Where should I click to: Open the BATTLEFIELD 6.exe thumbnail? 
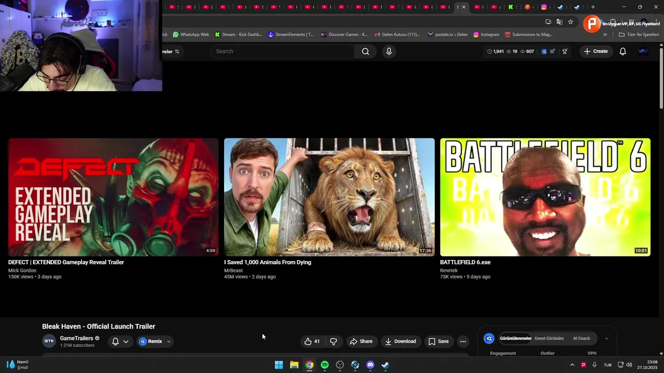point(545,197)
